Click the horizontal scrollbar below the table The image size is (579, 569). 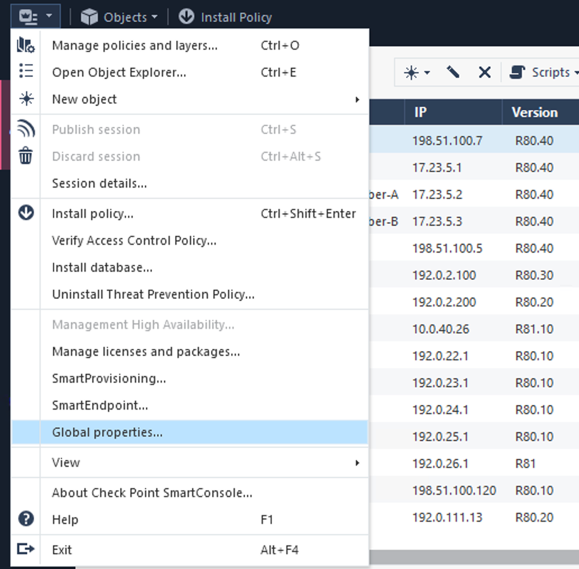click(x=474, y=557)
